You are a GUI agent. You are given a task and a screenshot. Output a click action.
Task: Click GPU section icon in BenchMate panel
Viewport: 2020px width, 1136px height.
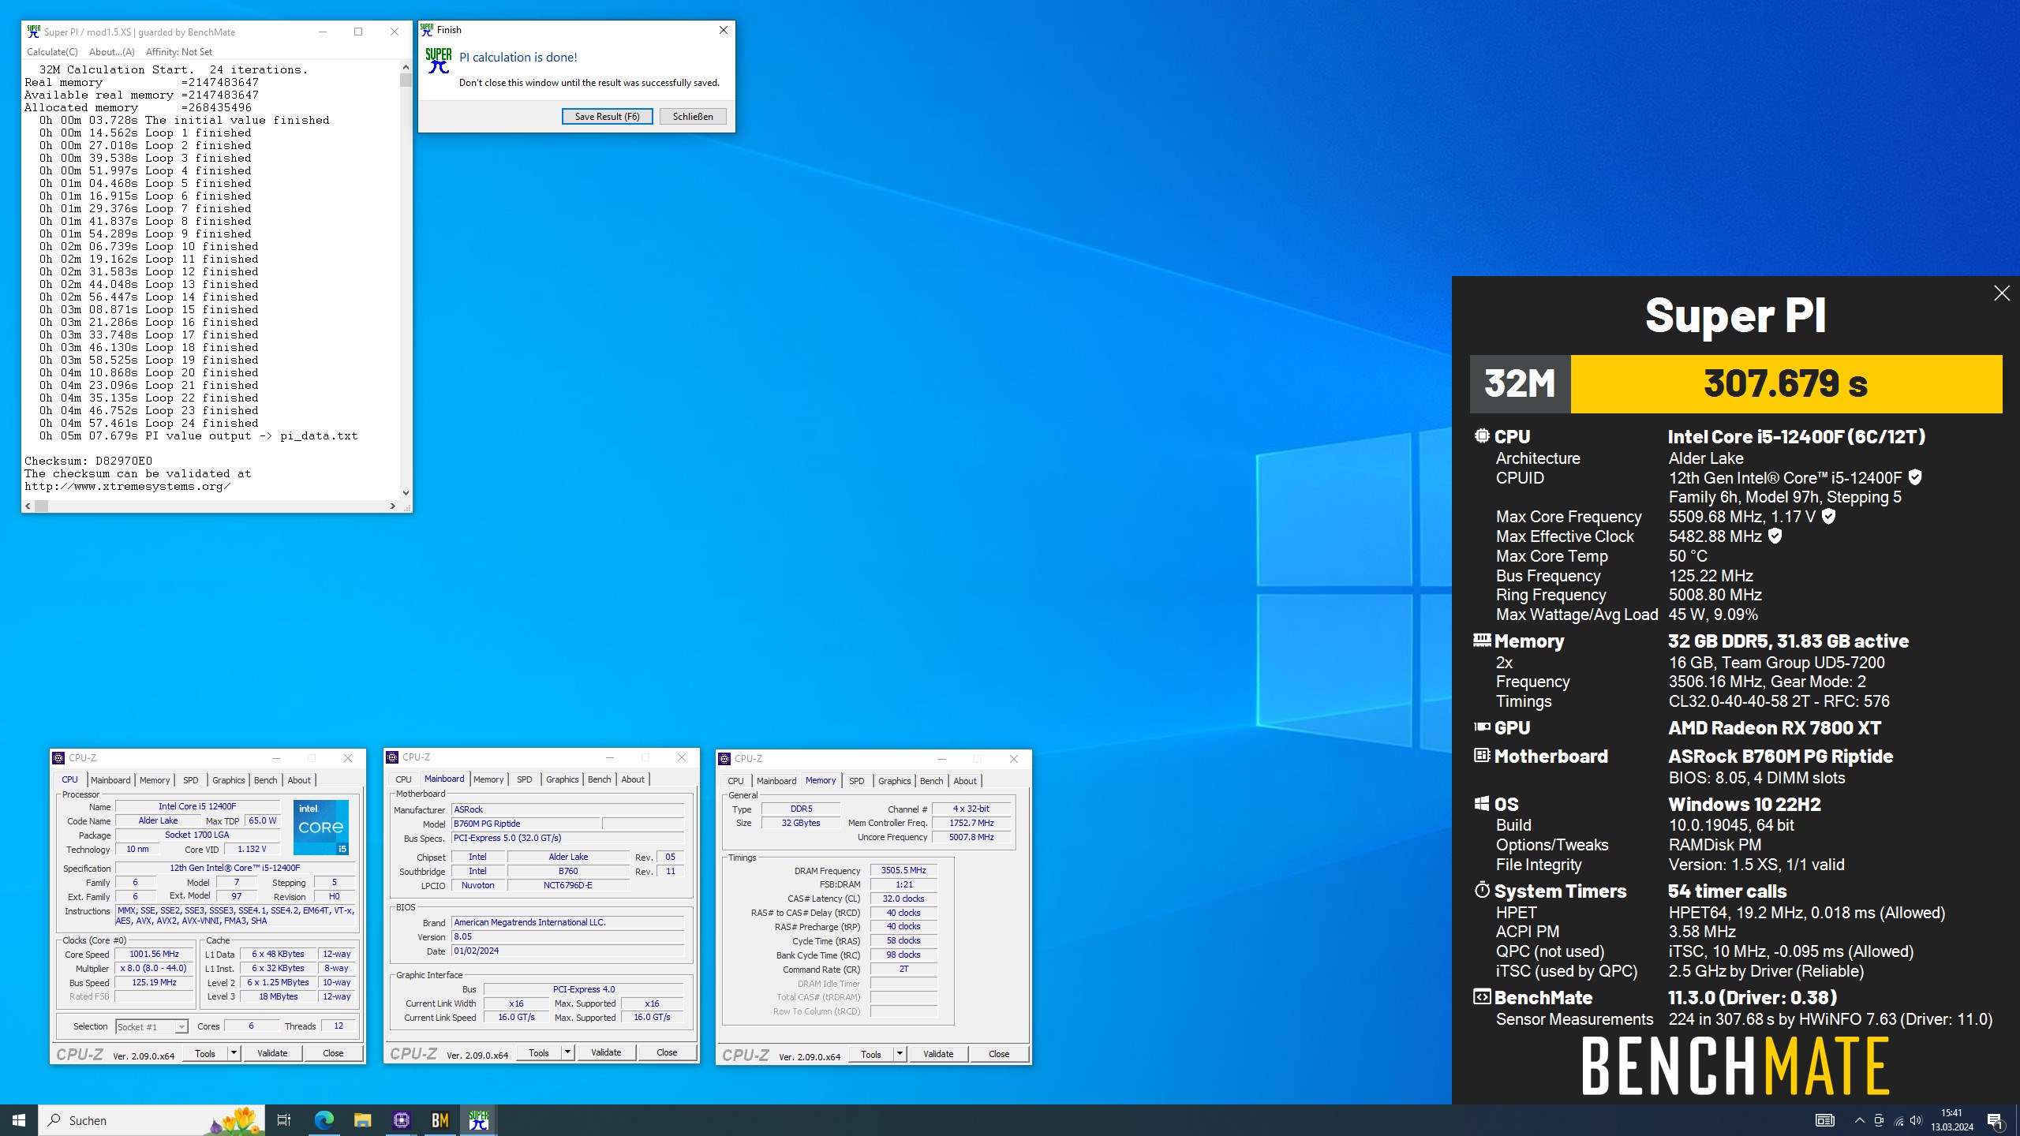pyautogui.click(x=1482, y=727)
